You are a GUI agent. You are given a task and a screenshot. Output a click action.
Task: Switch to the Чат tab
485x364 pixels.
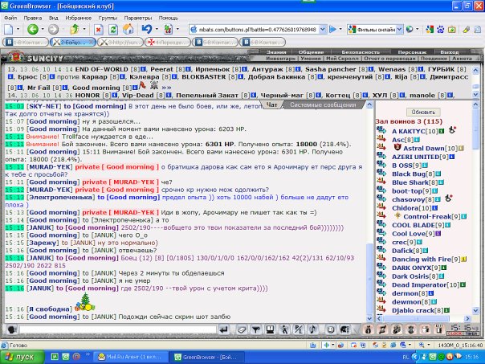271,105
